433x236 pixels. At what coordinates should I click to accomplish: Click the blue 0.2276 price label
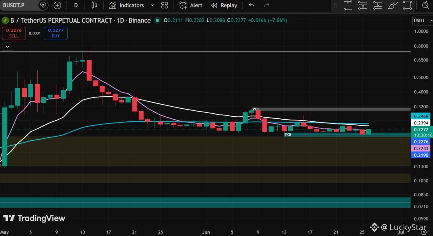421,142
